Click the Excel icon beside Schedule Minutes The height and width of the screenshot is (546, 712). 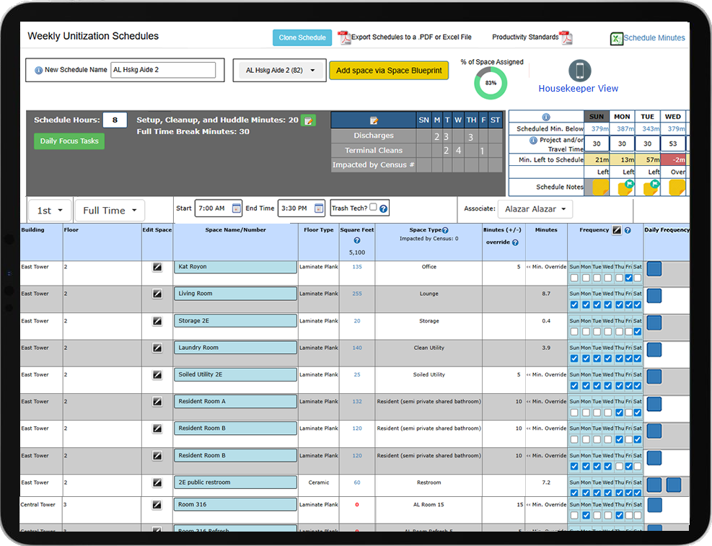click(x=616, y=39)
